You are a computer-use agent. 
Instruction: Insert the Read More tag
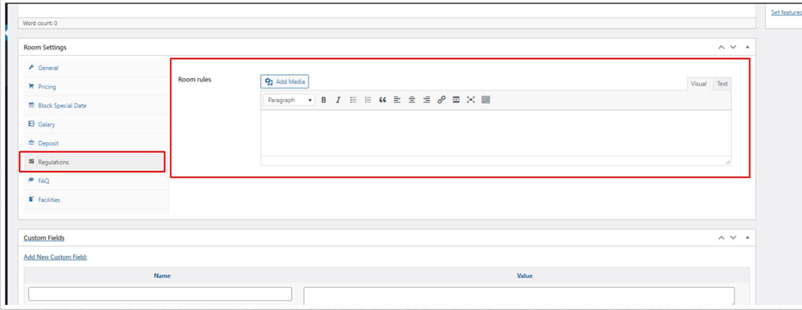pos(457,100)
